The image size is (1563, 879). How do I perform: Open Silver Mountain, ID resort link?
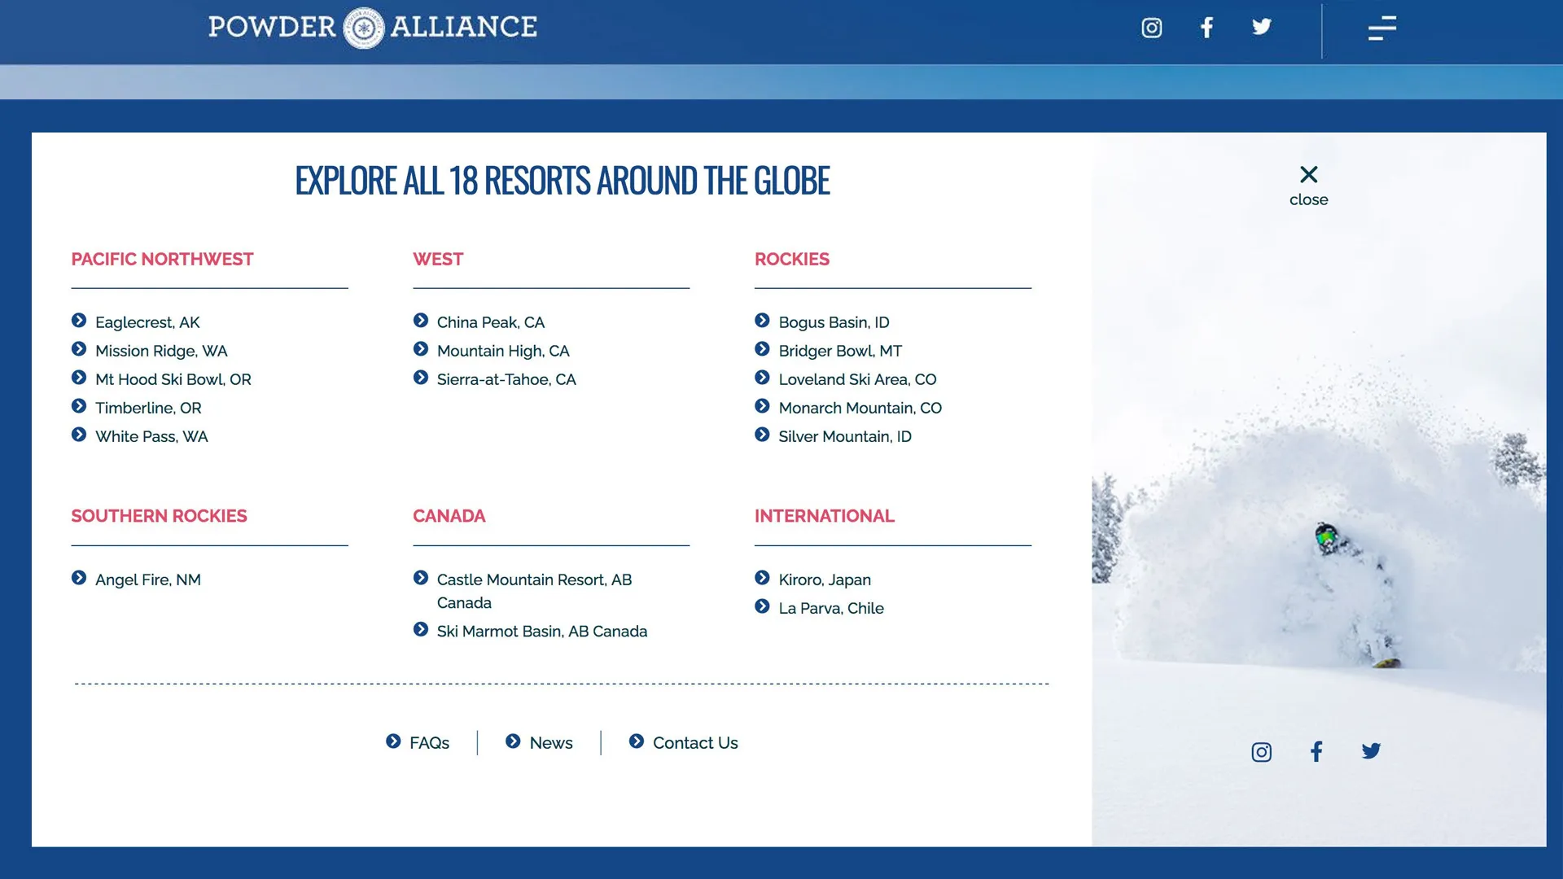point(845,436)
